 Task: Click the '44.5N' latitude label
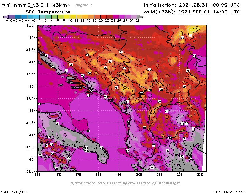click(31, 50)
